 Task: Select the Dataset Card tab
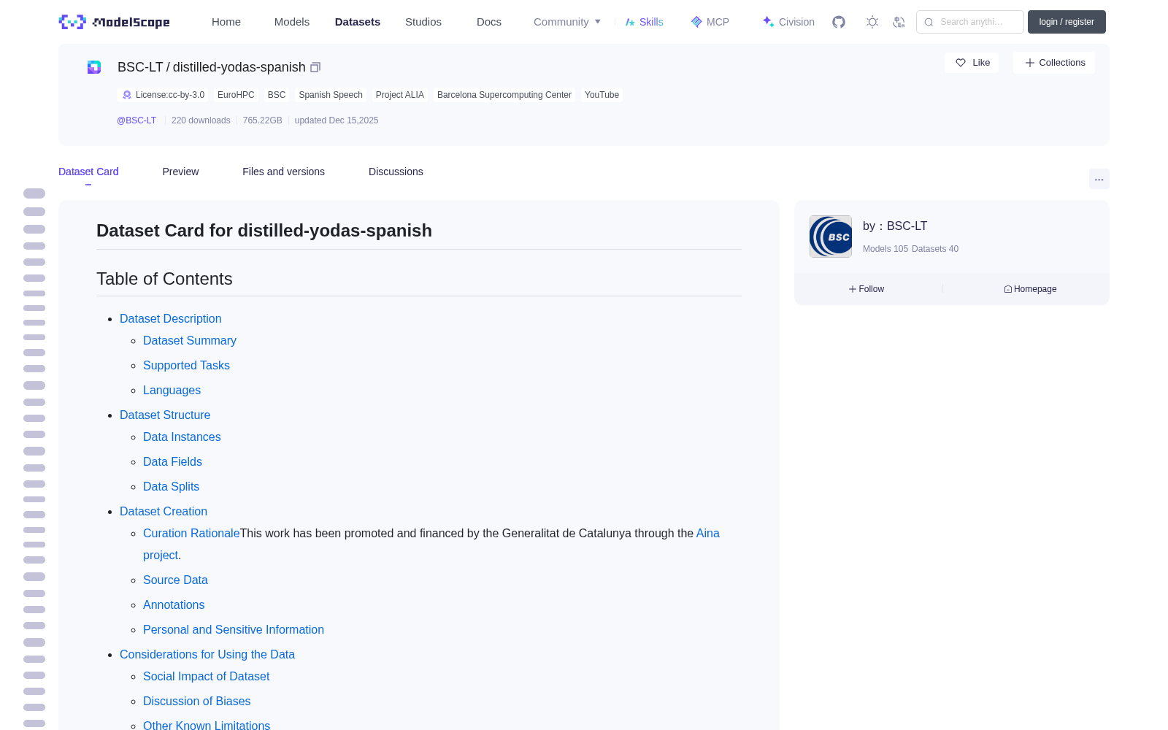tap(88, 172)
